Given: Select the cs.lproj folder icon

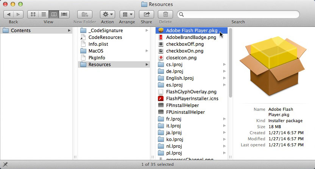Looking at the screenshot, I should tap(161, 65).
